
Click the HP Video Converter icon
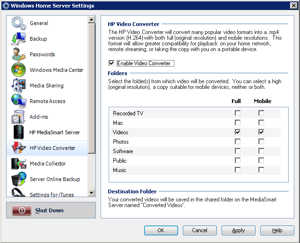click(x=18, y=148)
